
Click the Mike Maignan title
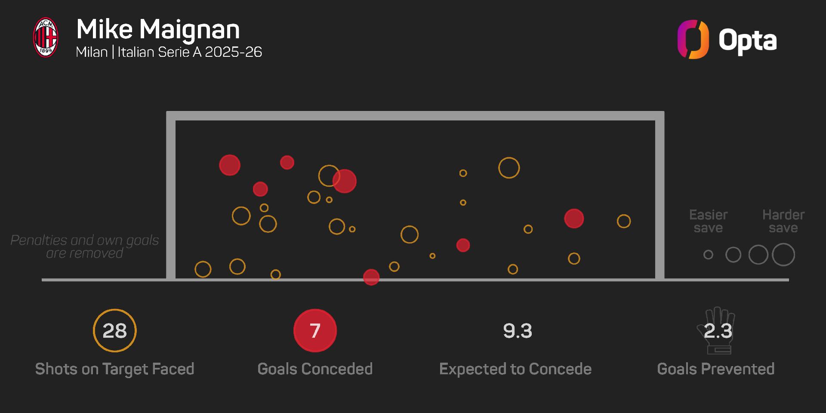158,29
